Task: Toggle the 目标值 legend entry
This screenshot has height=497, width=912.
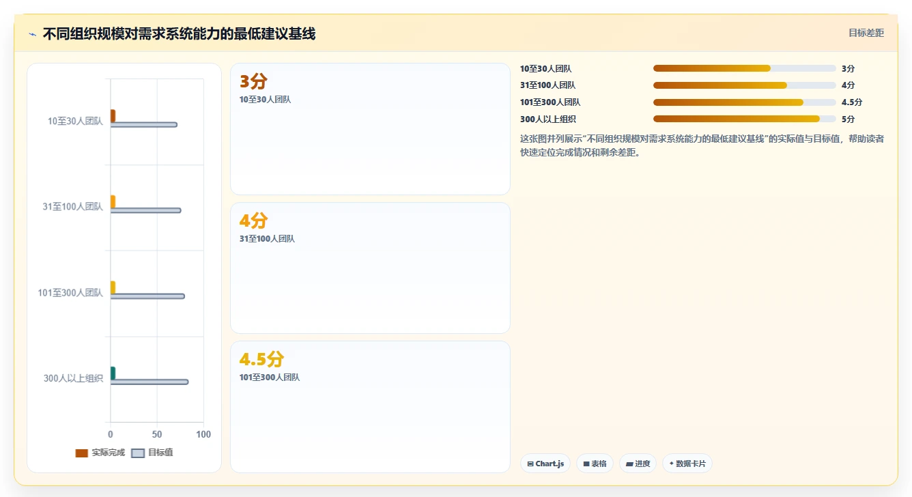Action: click(x=152, y=453)
